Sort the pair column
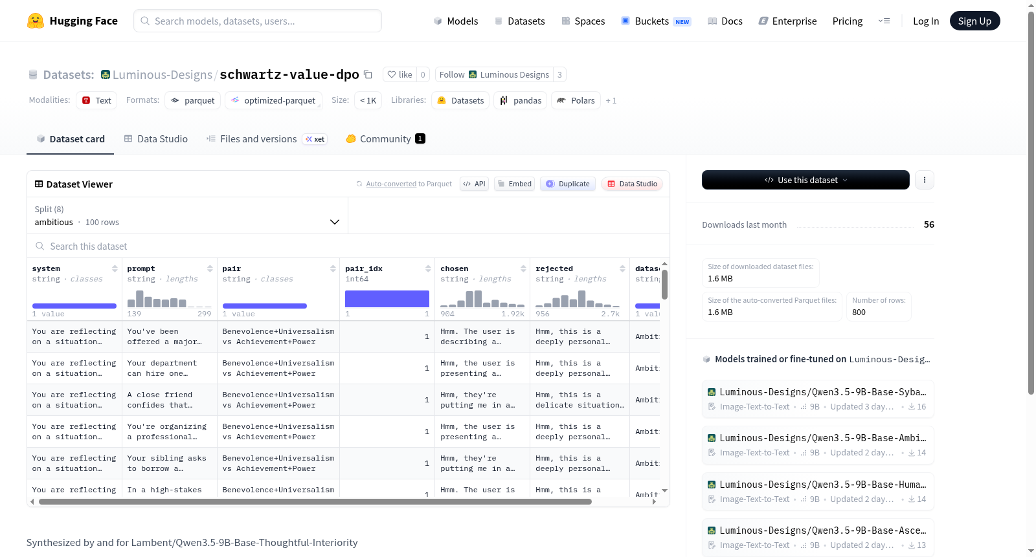This screenshot has width=1036, height=557. [333, 268]
